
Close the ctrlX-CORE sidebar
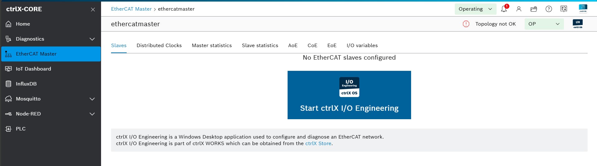coord(93,9)
